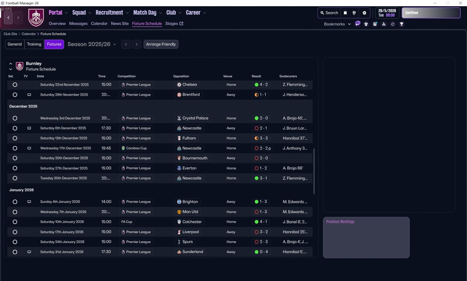Viewport: 467px width, 281px height.
Task: Switch to the Training tab
Action: pos(34,44)
